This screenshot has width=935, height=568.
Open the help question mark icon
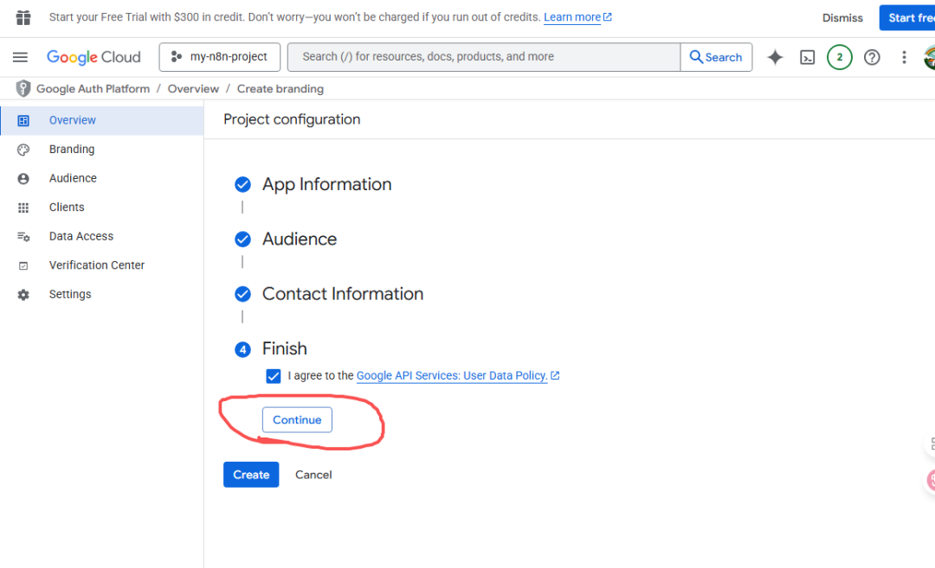[x=872, y=57]
